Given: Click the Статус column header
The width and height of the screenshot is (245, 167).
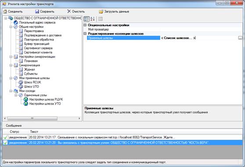Looking at the screenshot, I should pyautogui.click(x=18, y=132).
